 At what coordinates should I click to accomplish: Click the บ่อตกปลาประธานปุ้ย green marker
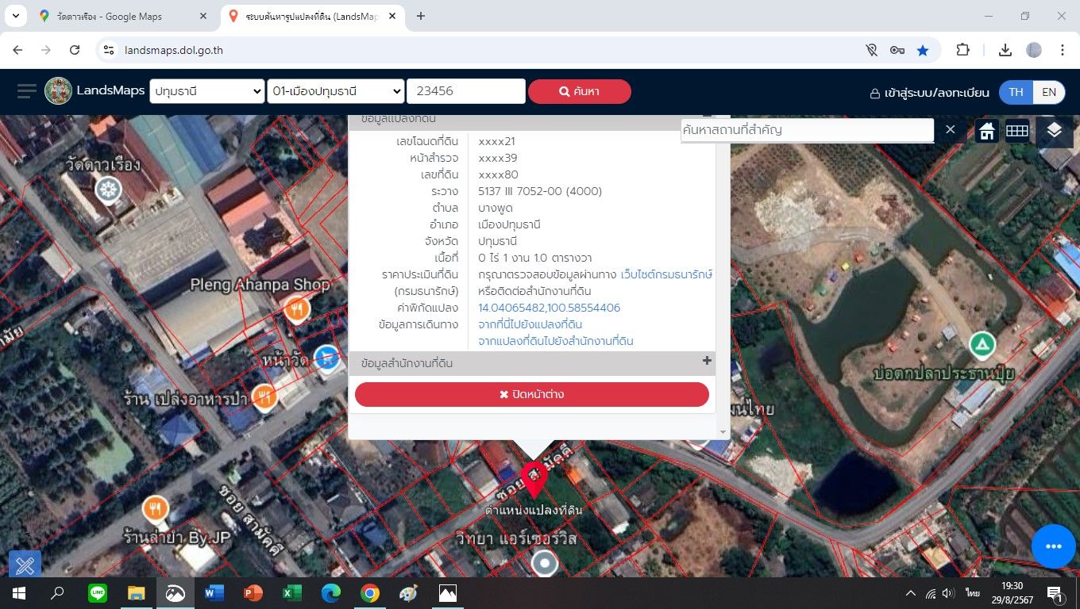(x=982, y=345)
